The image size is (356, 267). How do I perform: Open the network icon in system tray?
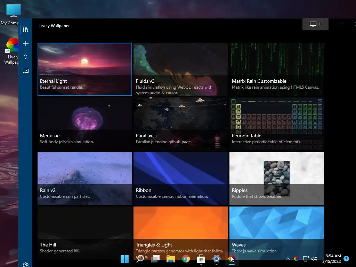[306, 259]
